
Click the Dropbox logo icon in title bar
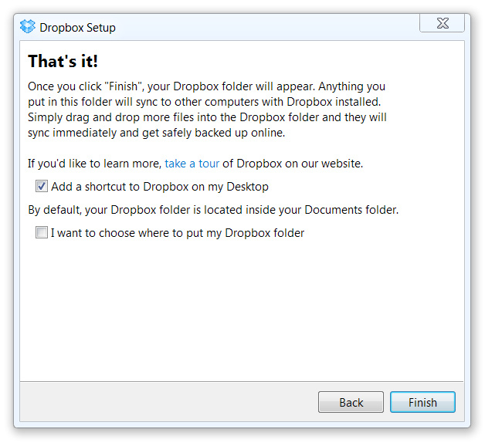pos(28,26)
